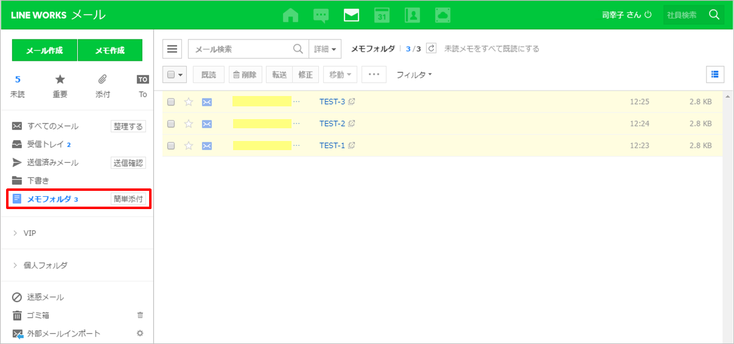Open the Home icon in top bar
The image size is (734, 344).
click(x=291, y=15)
